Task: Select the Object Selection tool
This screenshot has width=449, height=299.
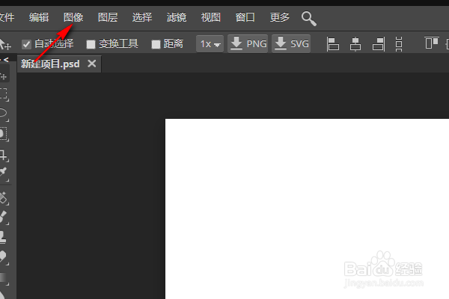Action: (x=4, y=134)
